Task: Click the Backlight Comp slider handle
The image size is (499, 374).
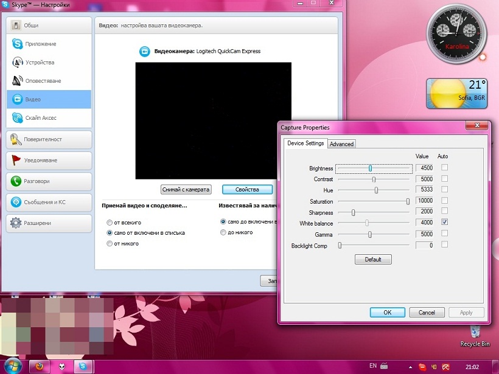Action: [x=340, y=246]
